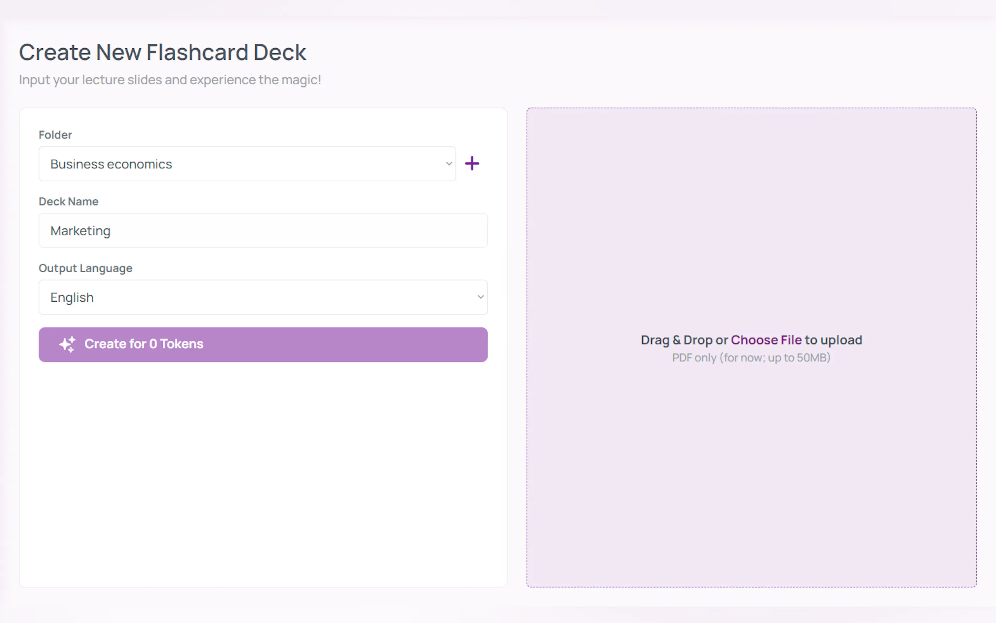Click the purple plus icon to add folder
996x623 pixels.
click(472, 164)
